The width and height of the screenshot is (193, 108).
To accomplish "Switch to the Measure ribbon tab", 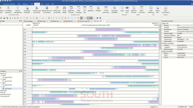I will pos(25,4).
